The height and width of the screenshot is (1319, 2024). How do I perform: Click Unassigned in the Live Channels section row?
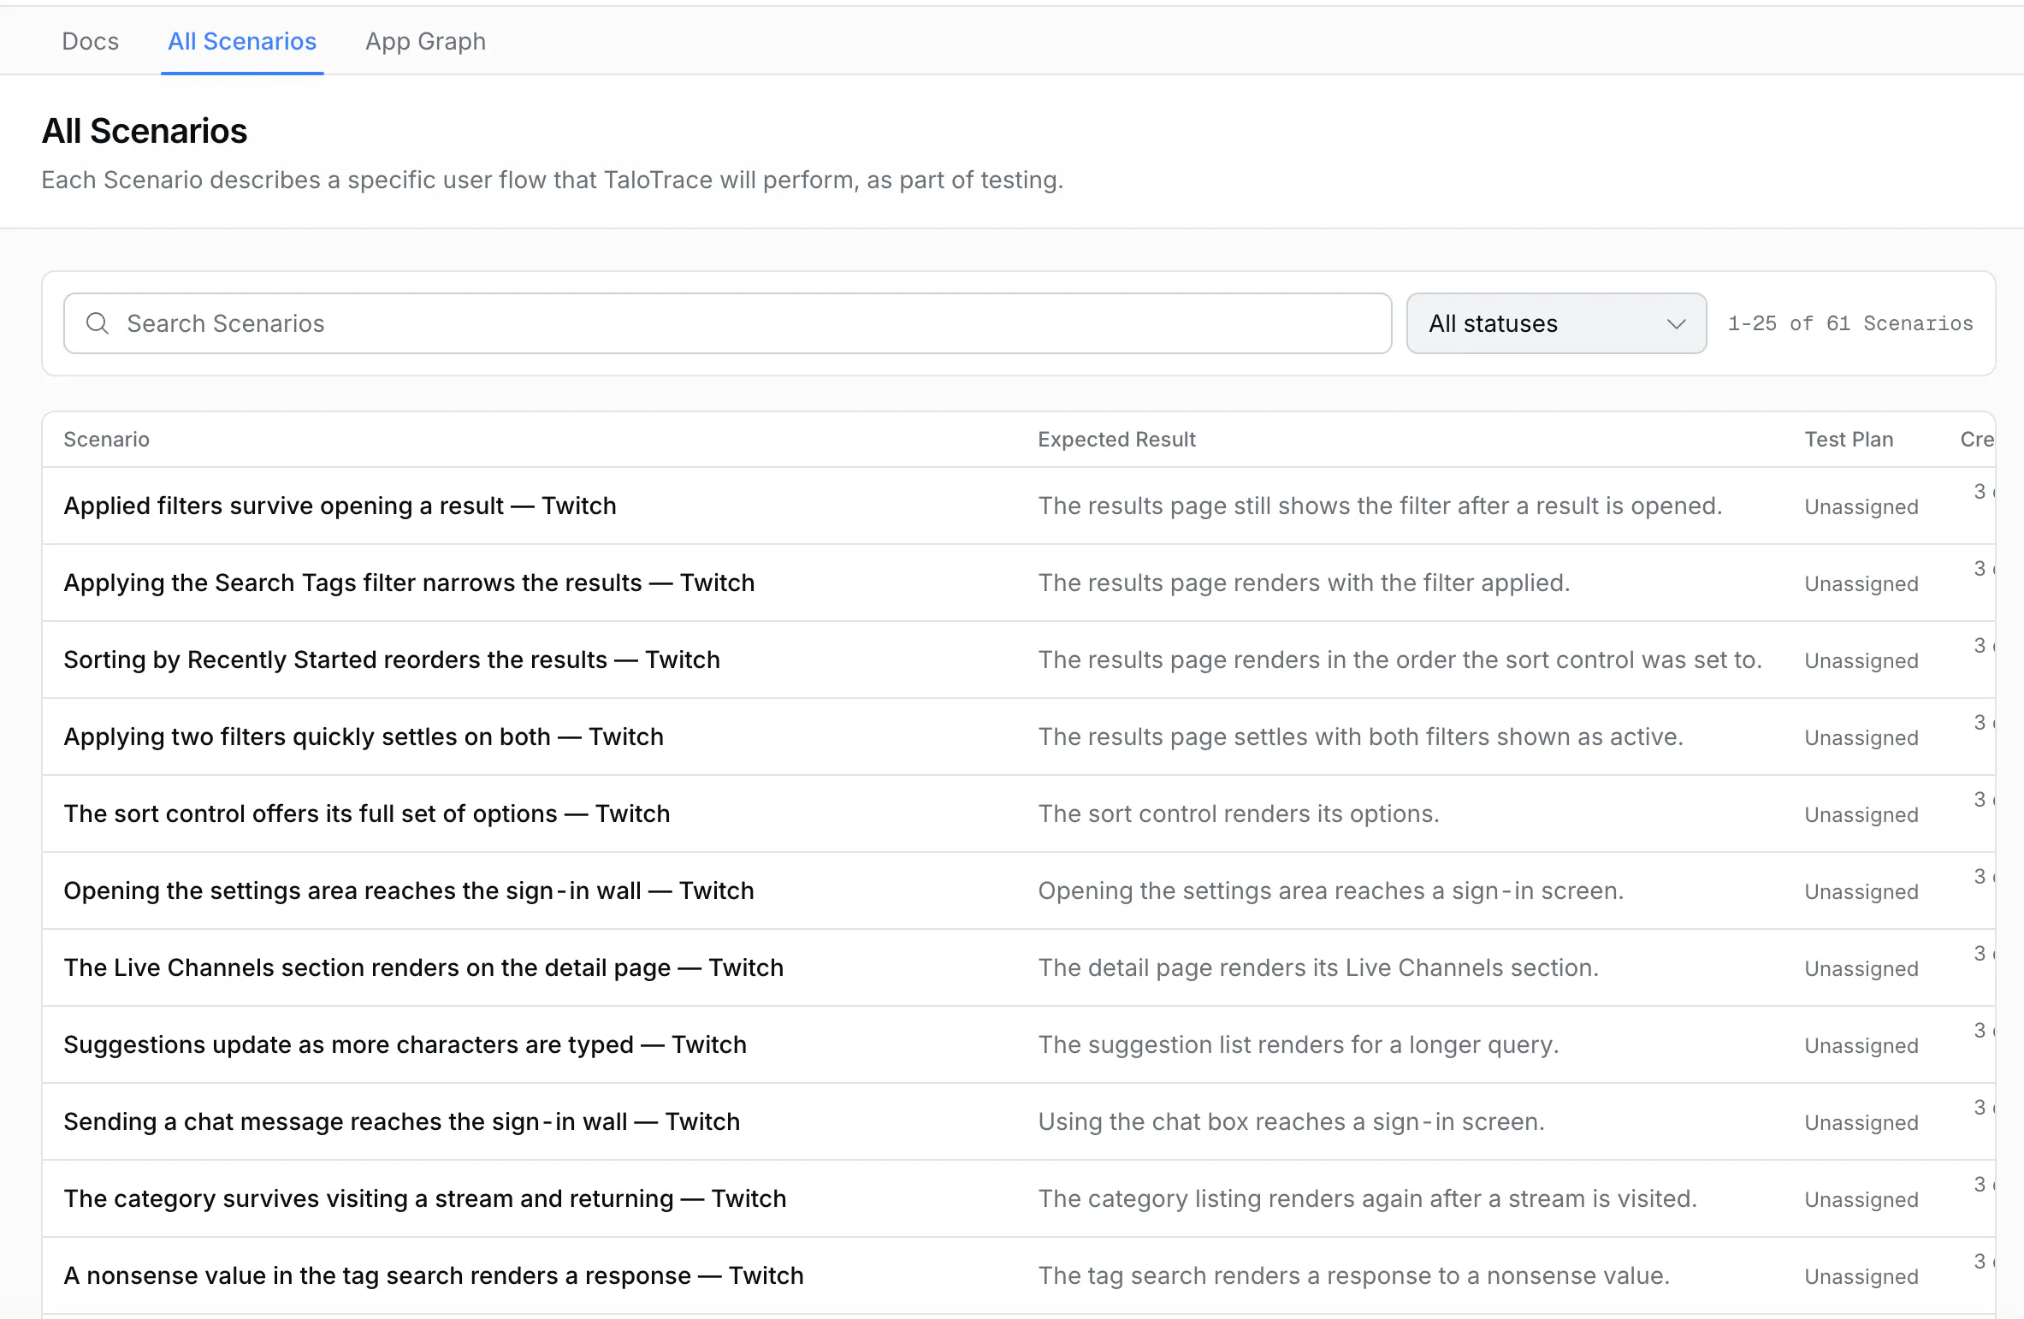pyautogui.click(x=1861, y=968)
